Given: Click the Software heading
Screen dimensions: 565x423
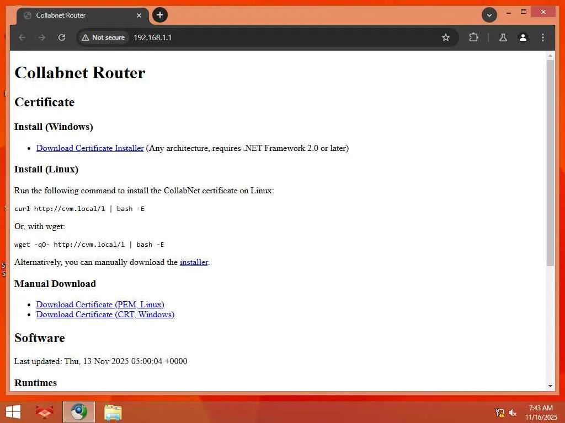Looking at the screenshot, I should tap(40, 338).
